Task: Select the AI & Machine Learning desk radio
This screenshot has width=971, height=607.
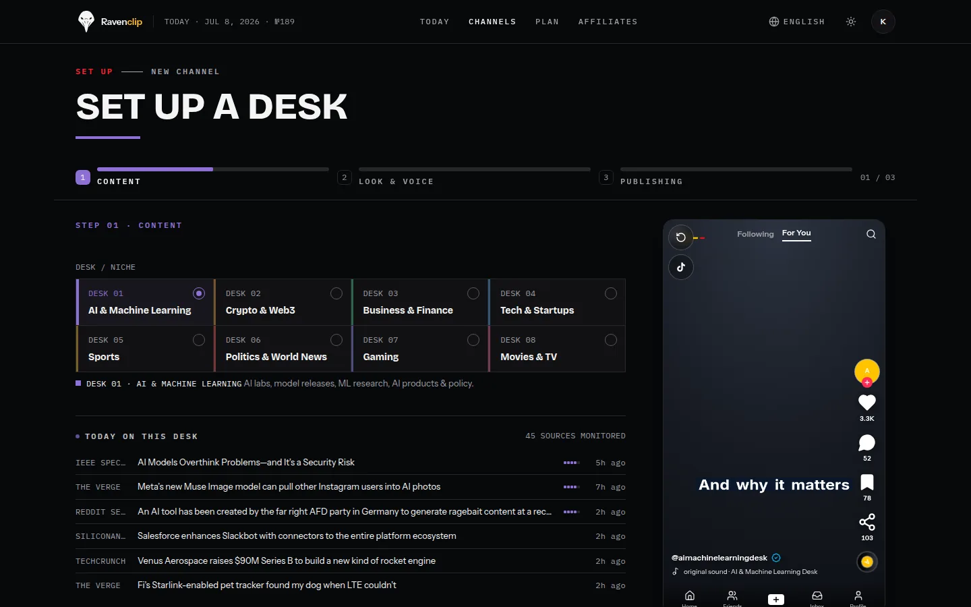Action: pos(199,293)
